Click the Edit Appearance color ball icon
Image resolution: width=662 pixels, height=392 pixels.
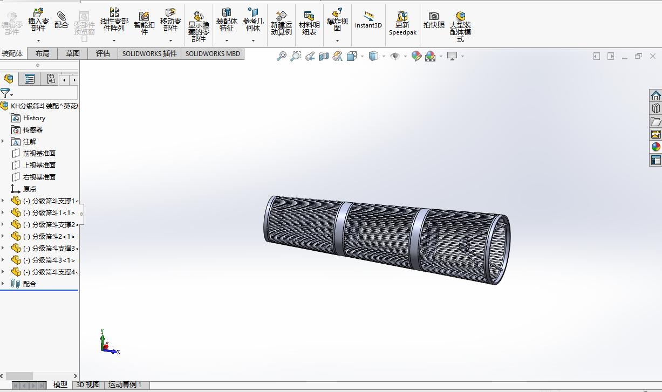pos(416,56)
